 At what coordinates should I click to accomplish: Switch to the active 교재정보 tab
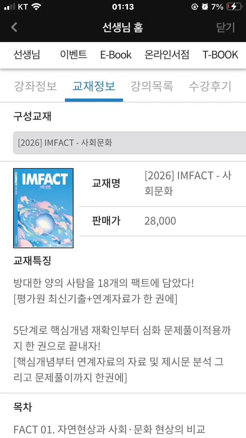(x=94, y=87)
